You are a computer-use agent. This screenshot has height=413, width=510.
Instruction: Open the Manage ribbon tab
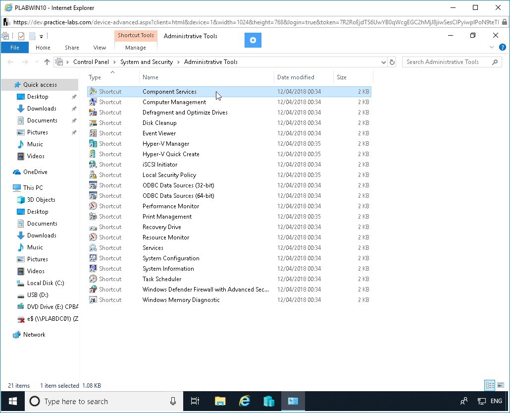point(136,48)
